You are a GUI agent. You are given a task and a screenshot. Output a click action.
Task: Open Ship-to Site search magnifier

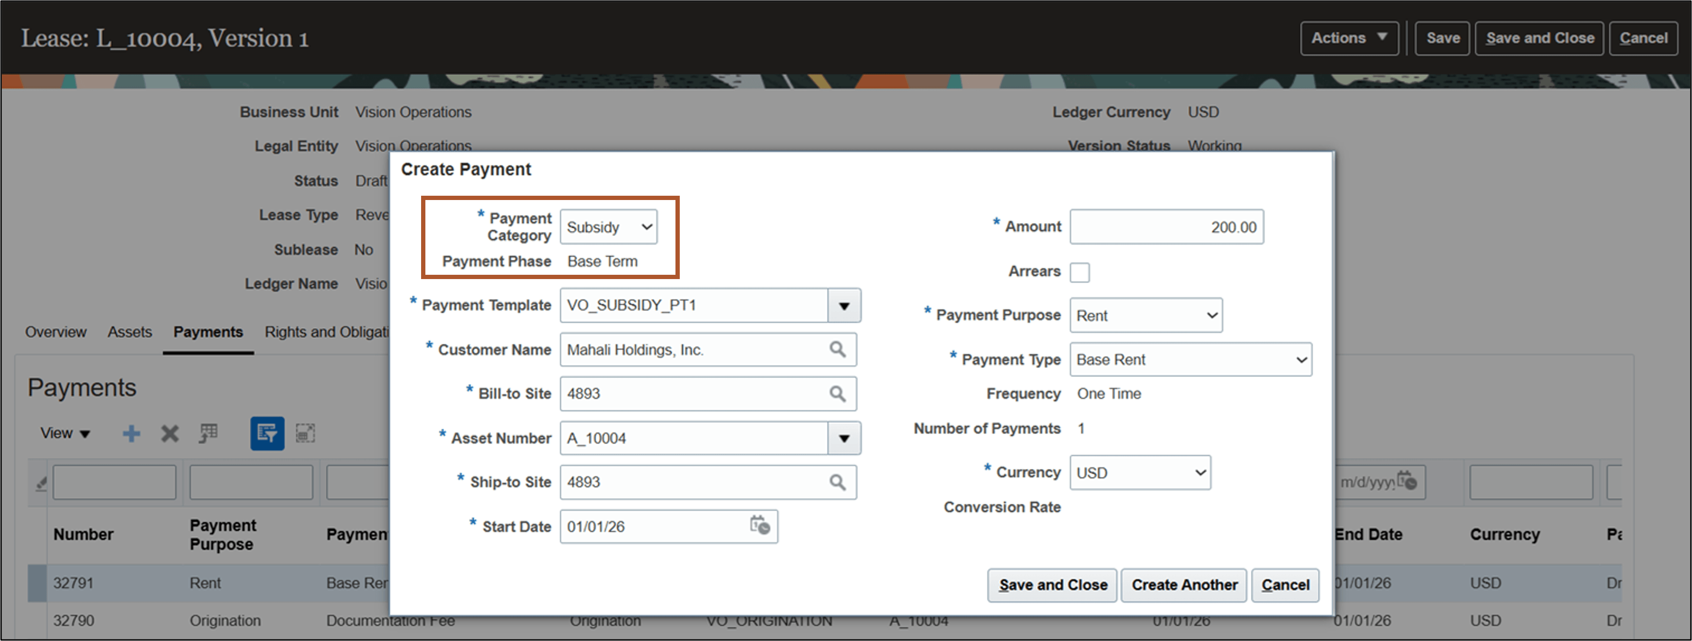click(x=837, y=482)
